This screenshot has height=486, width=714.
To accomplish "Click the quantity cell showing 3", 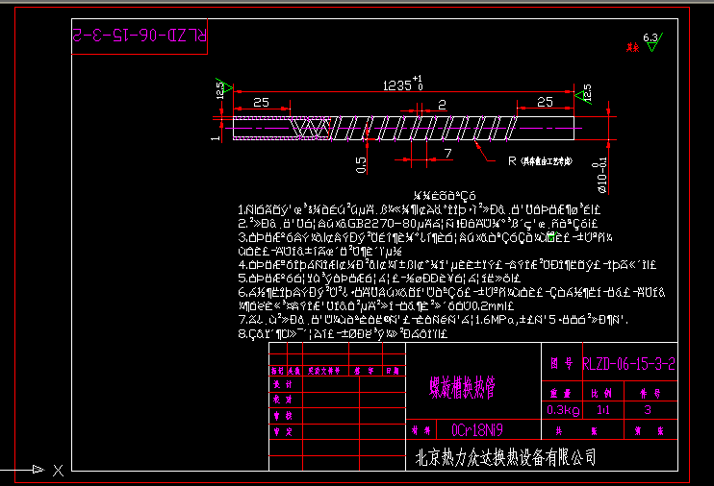I will [x=648, y=410].
